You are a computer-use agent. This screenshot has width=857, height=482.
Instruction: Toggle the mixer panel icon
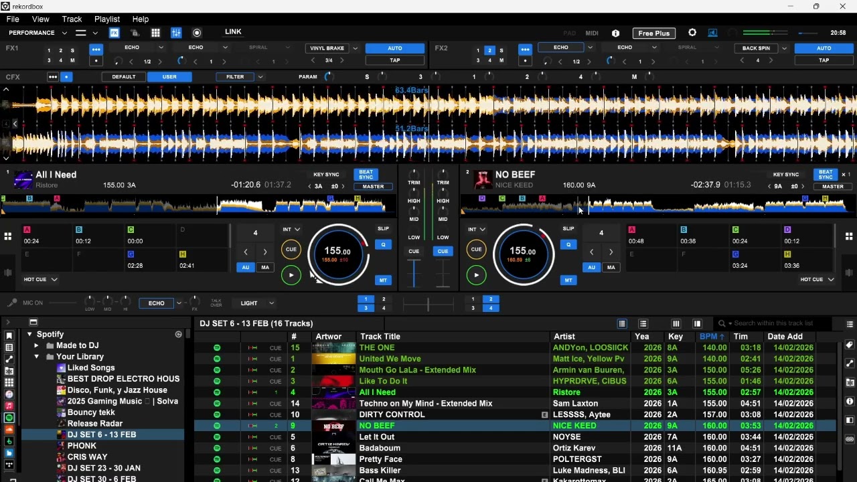click(x=176, y=33)
